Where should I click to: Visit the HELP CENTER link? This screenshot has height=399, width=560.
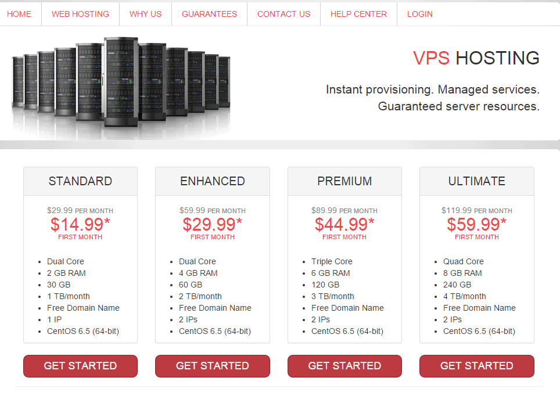click(x=358, y=14)
